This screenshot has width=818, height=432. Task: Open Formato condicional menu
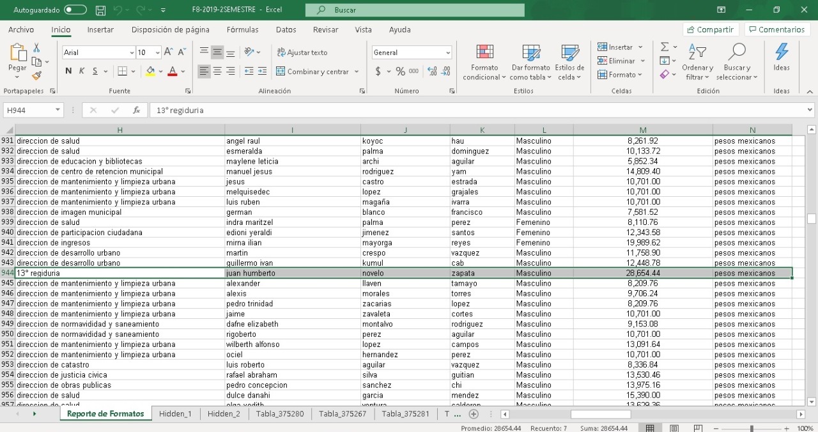click(484, 63)
